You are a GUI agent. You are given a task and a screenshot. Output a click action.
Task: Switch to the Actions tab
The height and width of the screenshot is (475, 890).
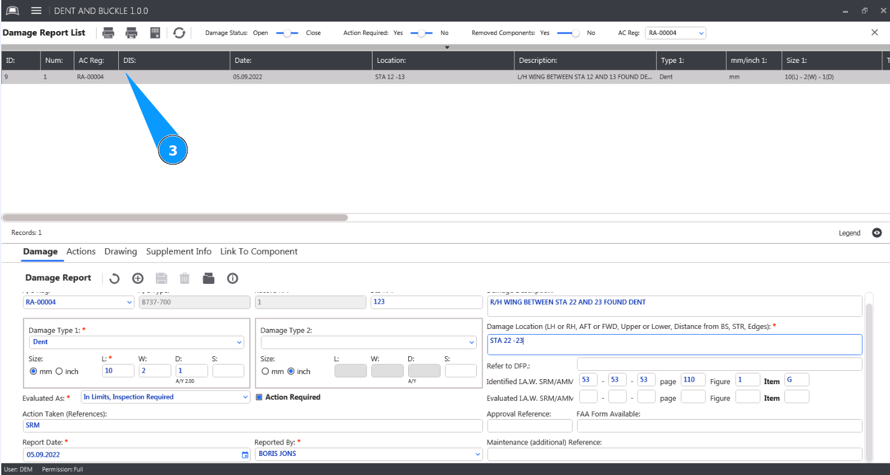(81, 251)
